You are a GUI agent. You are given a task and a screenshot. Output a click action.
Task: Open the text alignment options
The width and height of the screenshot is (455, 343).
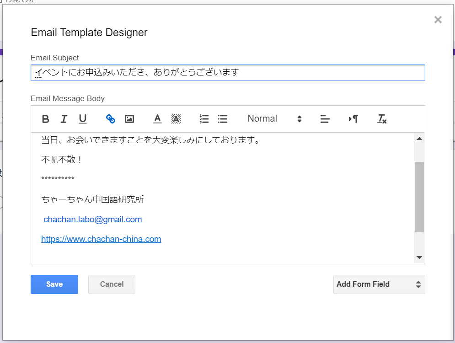click(325, 119)
